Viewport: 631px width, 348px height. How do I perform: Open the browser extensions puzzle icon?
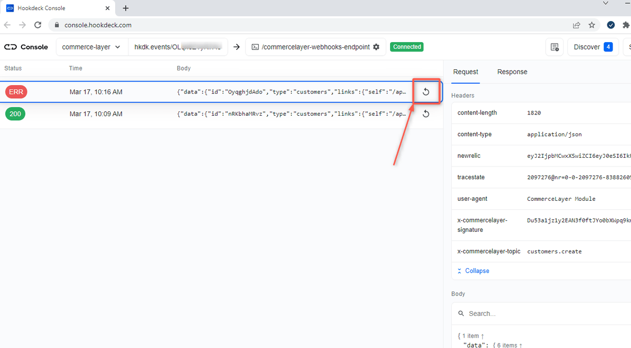pos(626,25)
